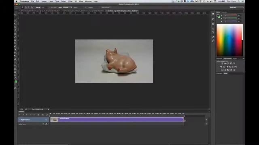This screenshot has height=145, width=259.
Task: Select the Brush tool
Action: point(15,37)
